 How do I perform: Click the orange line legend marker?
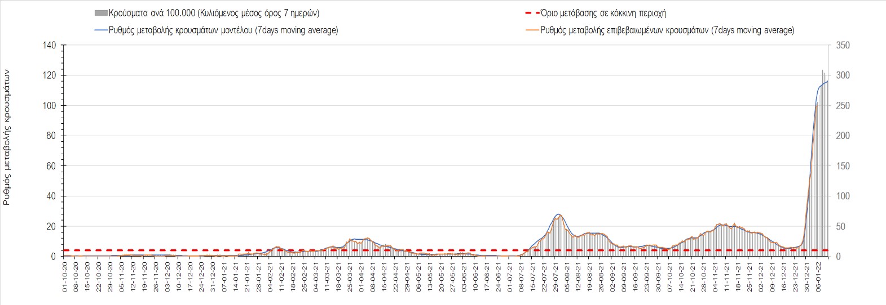[x=532, y=30]
